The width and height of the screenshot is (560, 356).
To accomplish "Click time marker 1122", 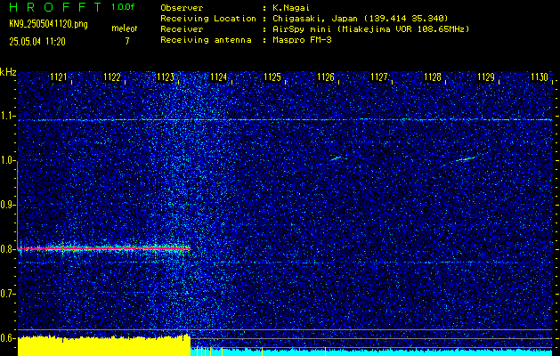I will [112, 77].
